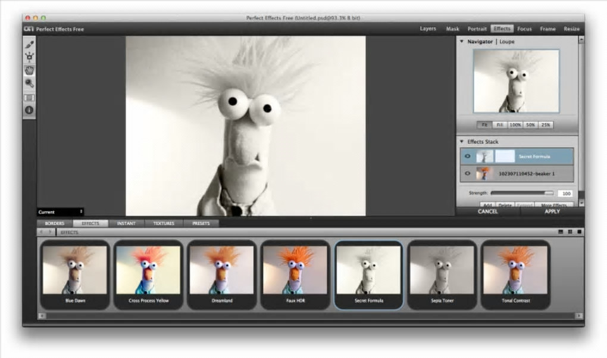The image size is (607, 358).
Task: Switch browser to grid view icon
Action: tap(570, 232)
